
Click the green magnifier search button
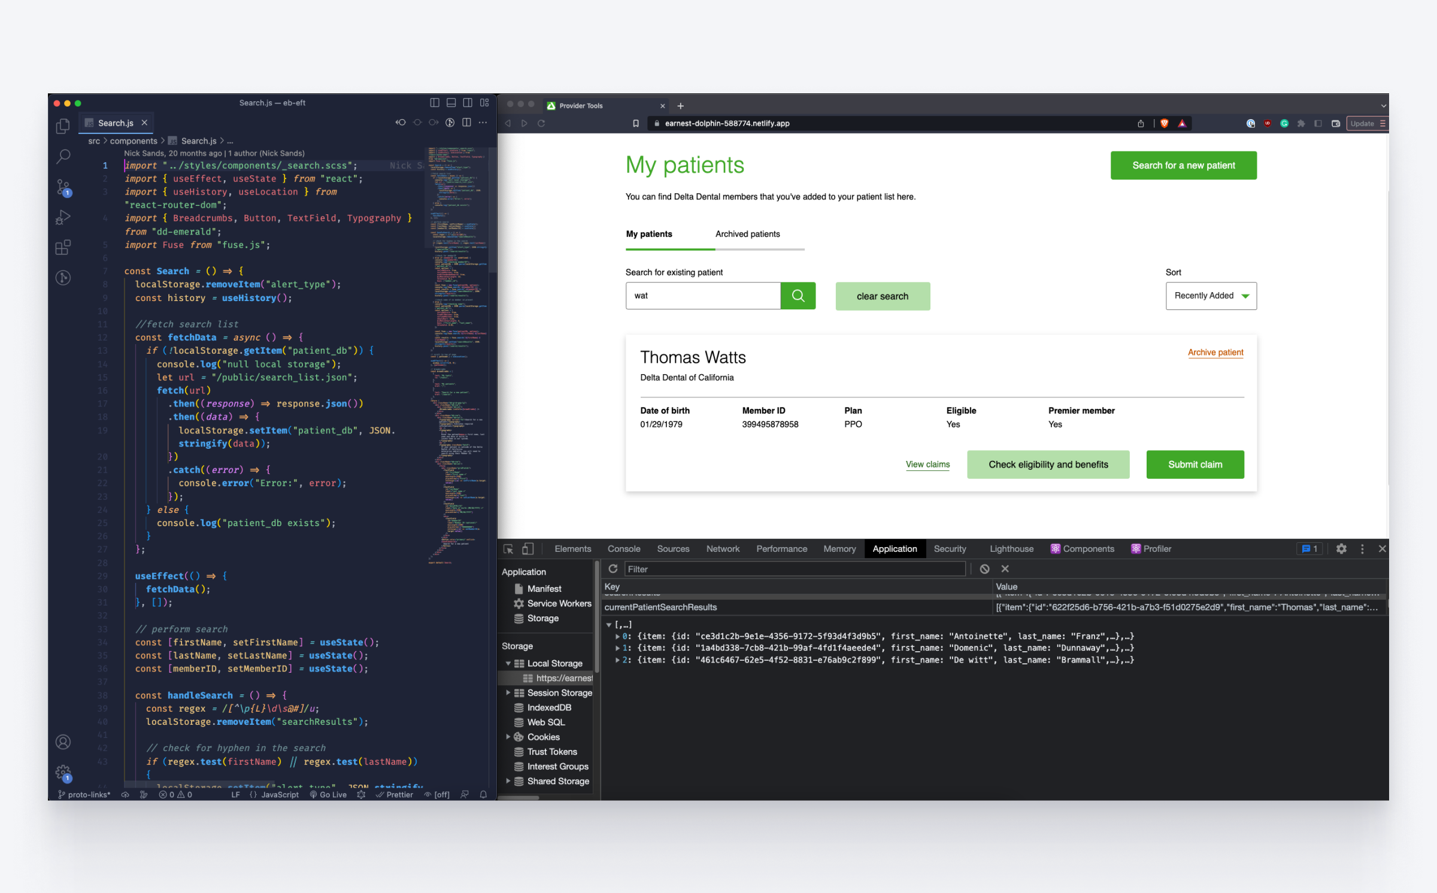(798, 296)
